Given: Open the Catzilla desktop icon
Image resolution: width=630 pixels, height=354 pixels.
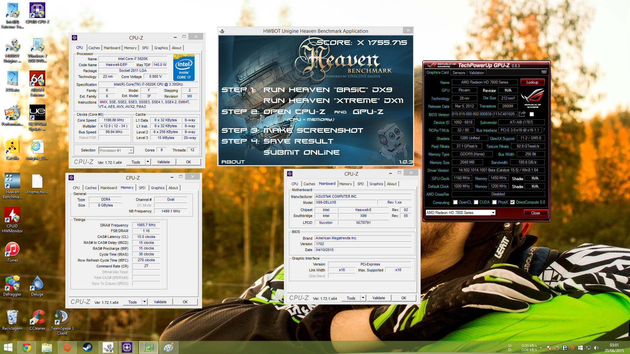Looking at the screenshot, I should (x=12, y=149).
